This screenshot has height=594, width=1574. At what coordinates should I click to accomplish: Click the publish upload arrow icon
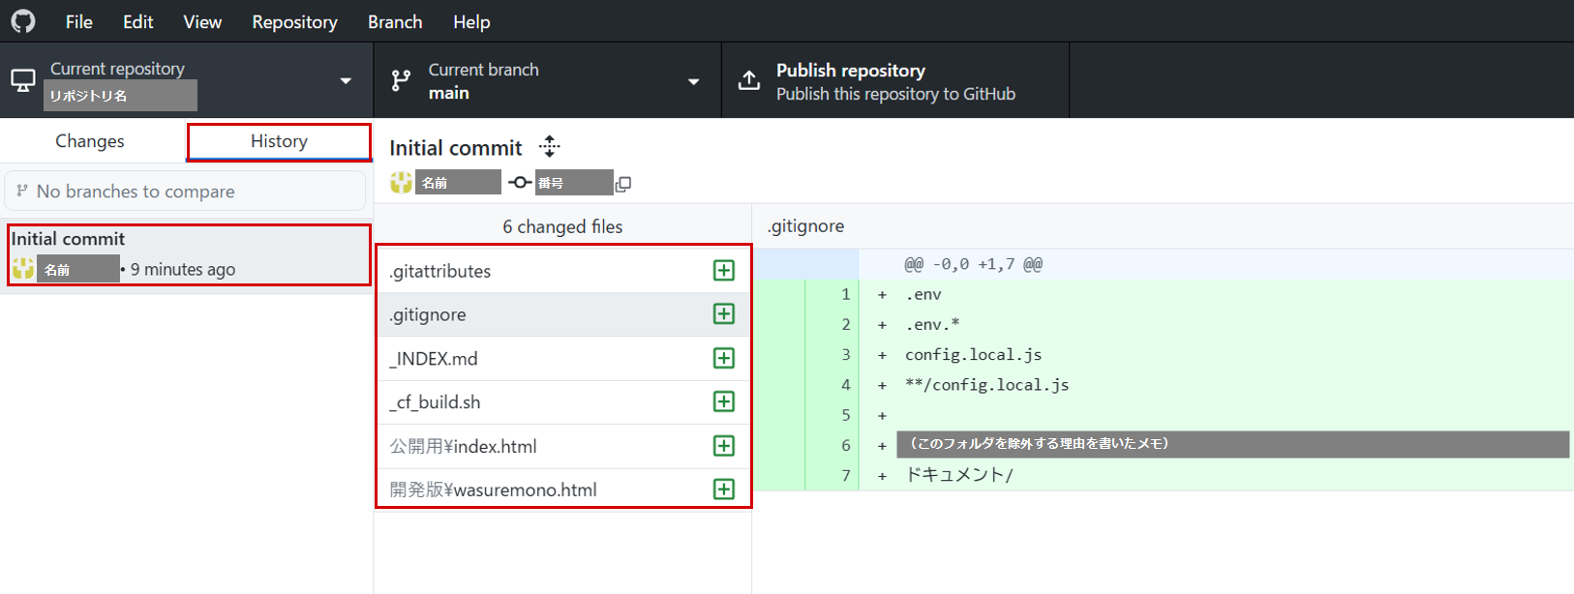[749, 80]
